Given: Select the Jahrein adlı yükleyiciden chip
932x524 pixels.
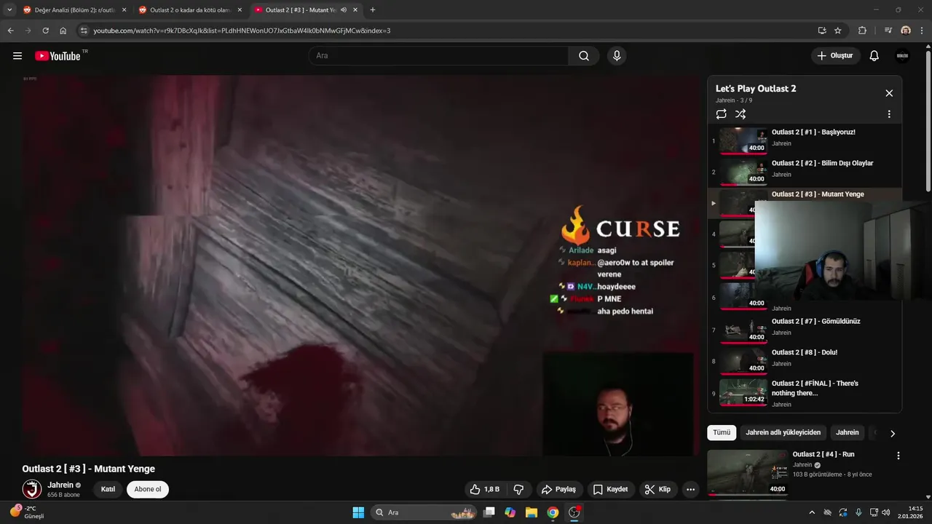Looking at the screenshot, I should (x=783, y=432).
